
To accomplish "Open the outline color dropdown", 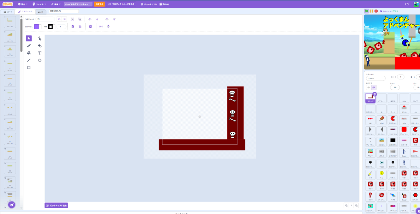I will coord(54,27).
